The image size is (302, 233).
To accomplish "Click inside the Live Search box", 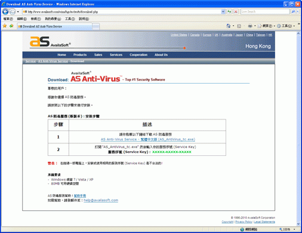I will coord(265,11).
